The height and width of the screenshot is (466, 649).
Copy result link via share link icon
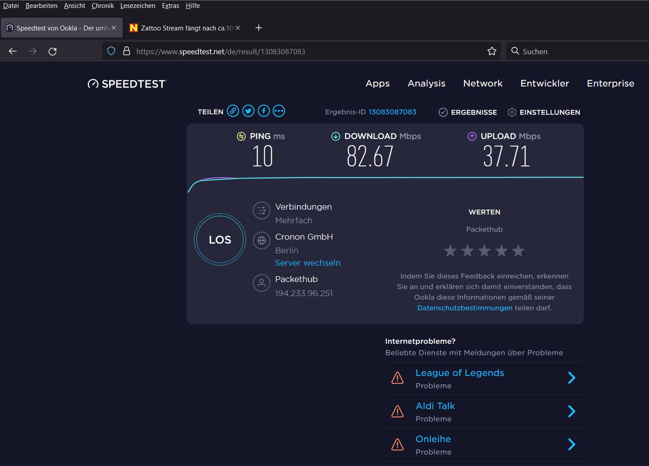[x=233, y=111]
